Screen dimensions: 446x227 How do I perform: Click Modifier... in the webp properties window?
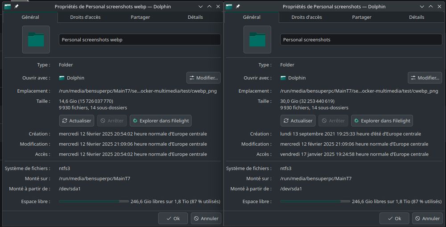click(203, 78)
